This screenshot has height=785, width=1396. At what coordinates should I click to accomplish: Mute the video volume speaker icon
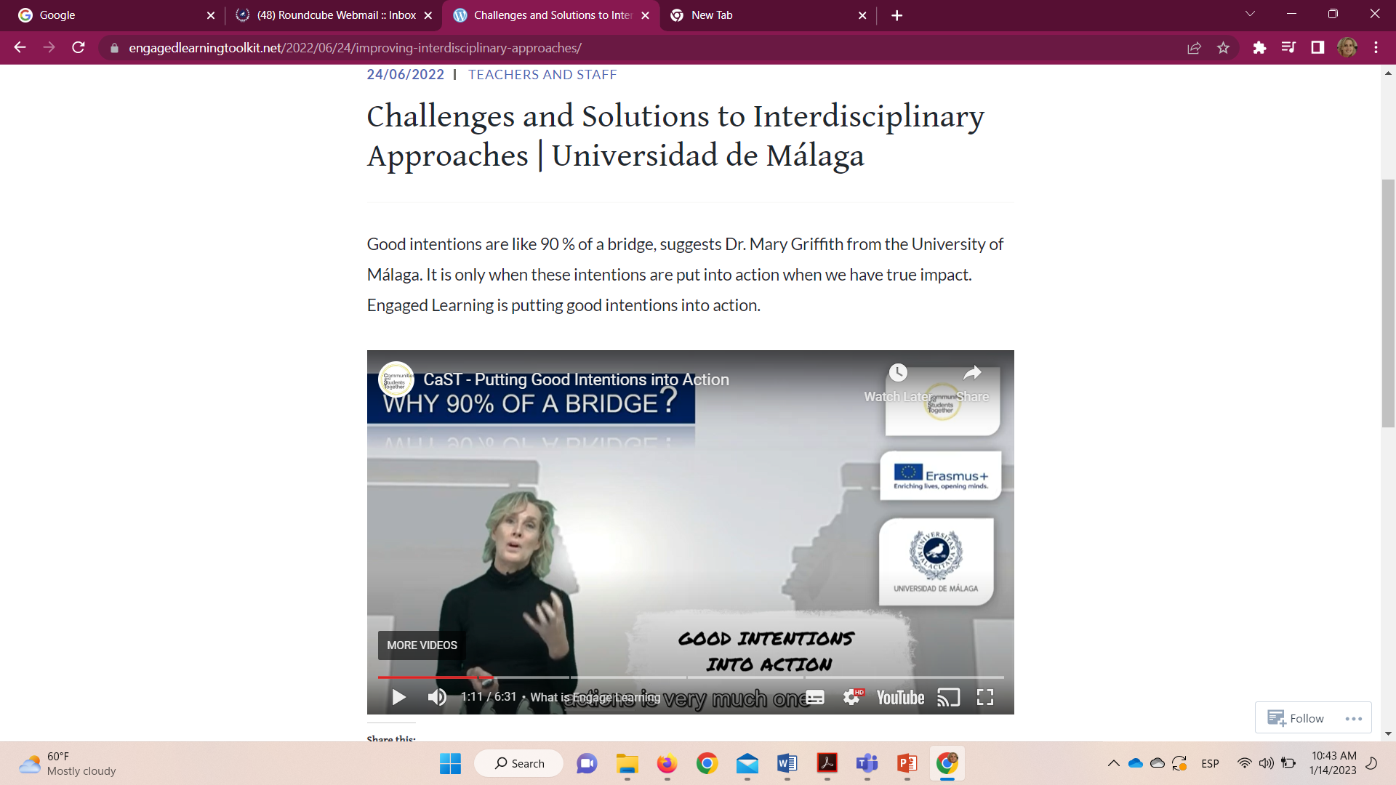pyautogui.click(x=437, y=698)
